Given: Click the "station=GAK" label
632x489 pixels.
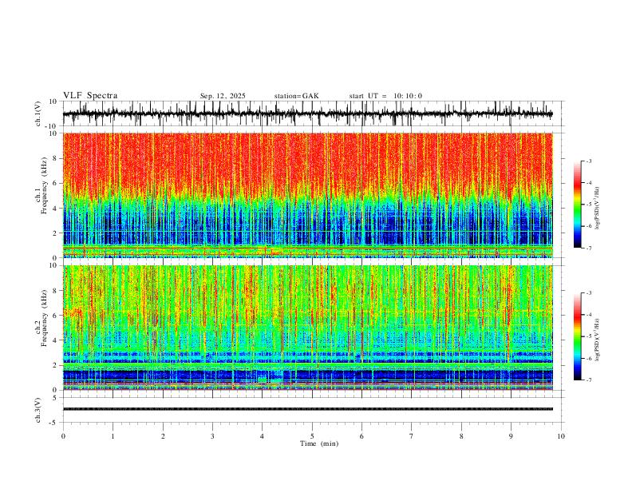Looking at the screenshot, I should [x=296, y=96].
